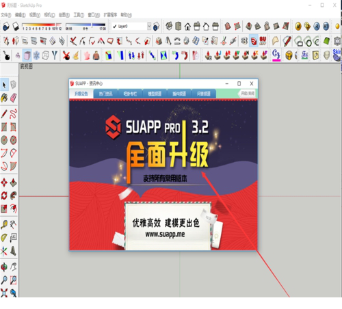
Task: Open the 扩展程序 (Extensions) menu
Action: pos(110,15)
